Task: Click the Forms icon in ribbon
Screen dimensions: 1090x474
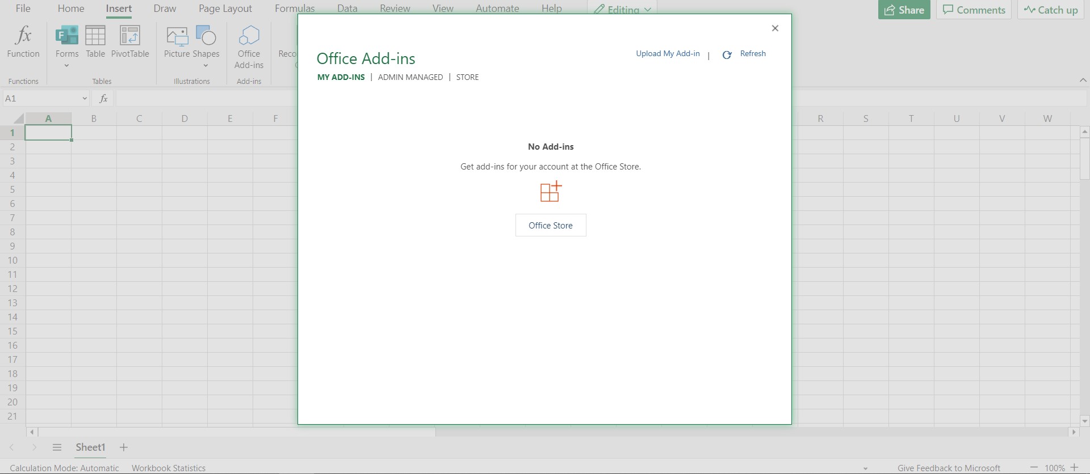Action: point(67,36)
